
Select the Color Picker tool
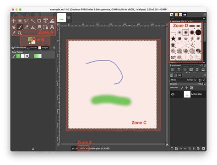tap(14, 33)
